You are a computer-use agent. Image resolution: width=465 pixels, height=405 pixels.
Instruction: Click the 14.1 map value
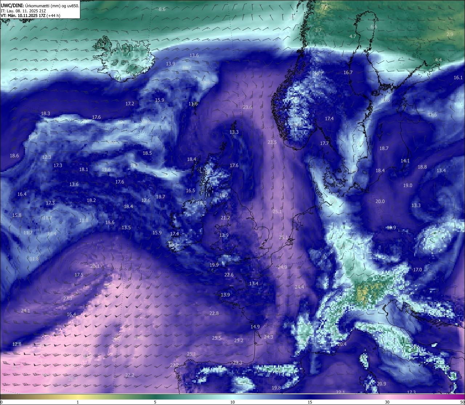[x=405, y=161]
